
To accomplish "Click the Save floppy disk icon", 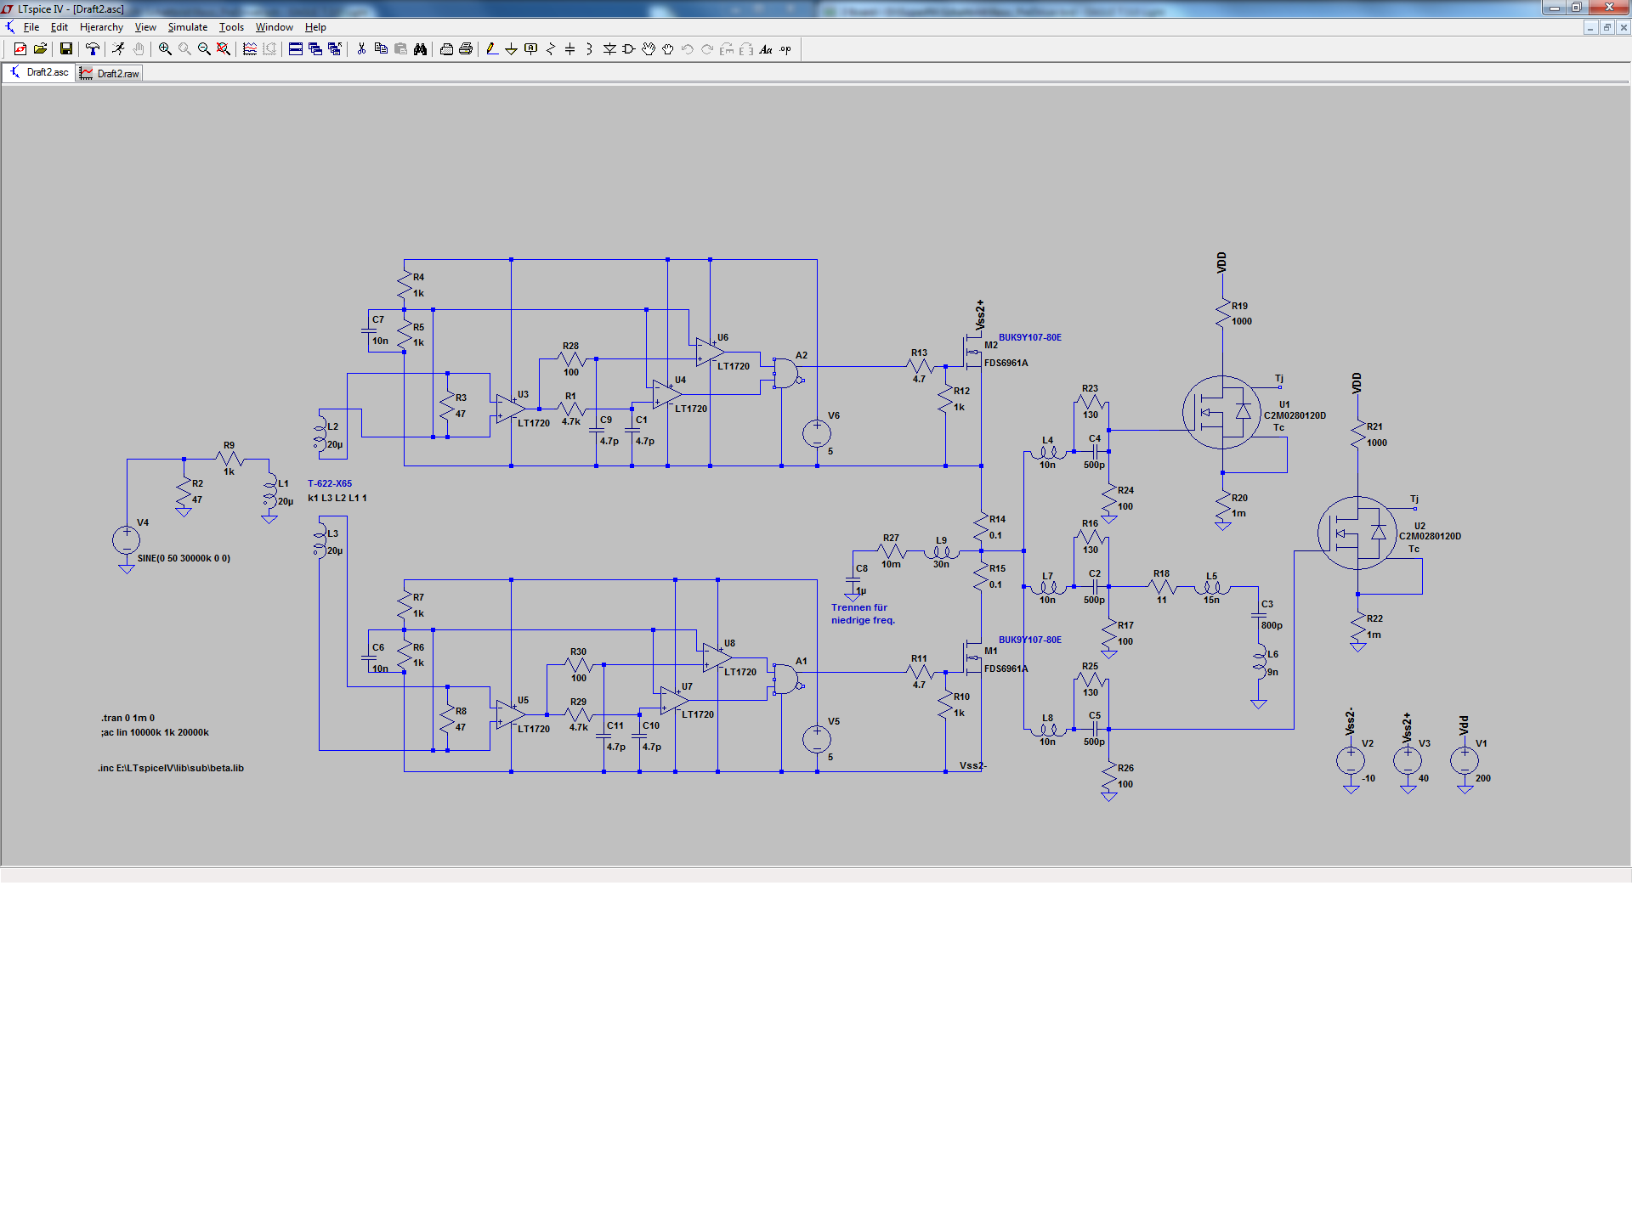I will (x=65, y=49).
